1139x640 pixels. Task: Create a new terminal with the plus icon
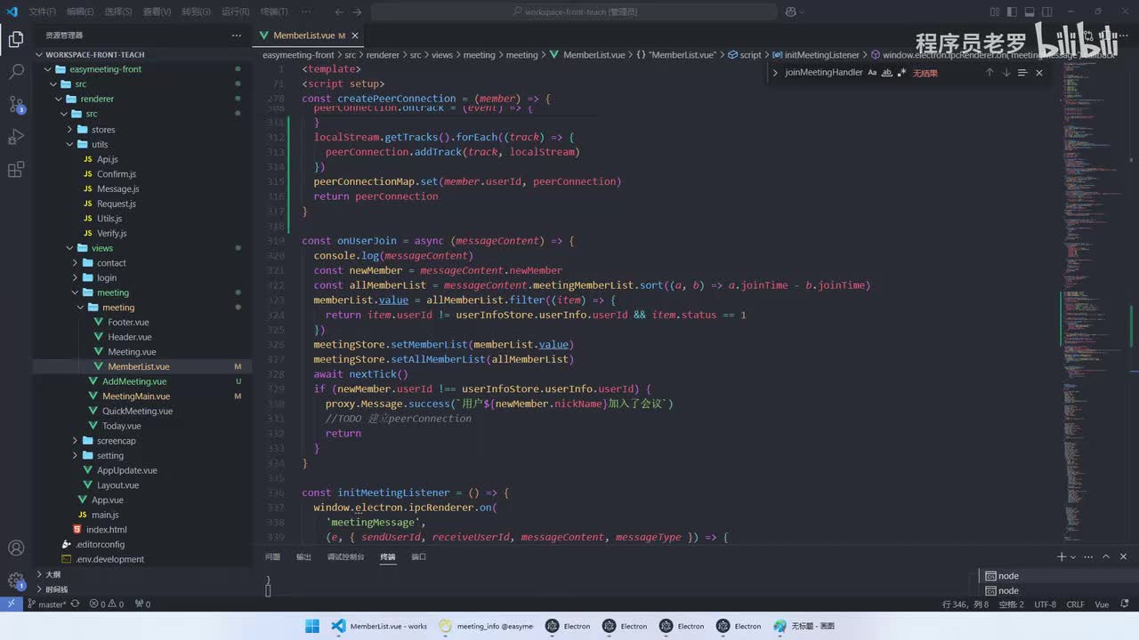(x=1061, y=556)
